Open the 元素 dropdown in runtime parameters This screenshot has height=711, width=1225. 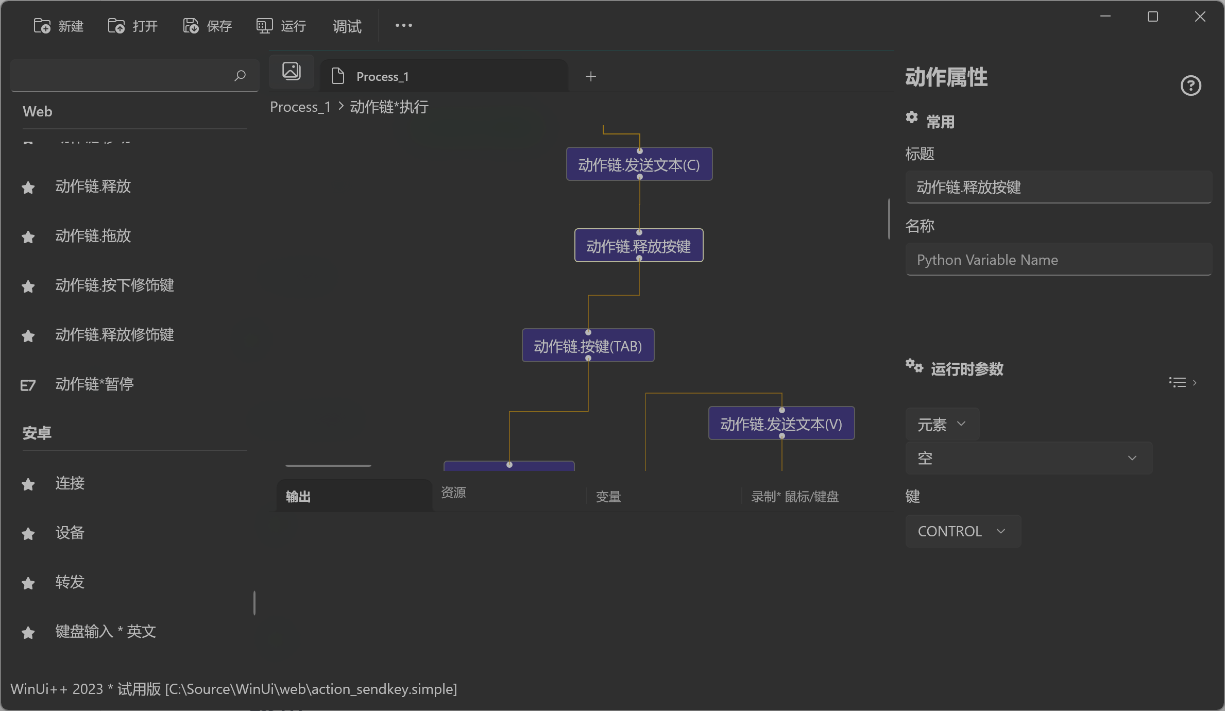(x=942, y=424)
